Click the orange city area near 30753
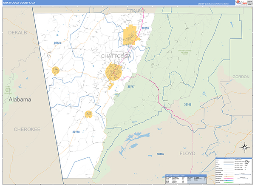Image resolution: width=255 pixels, height=185 pixels. point(130,34)
